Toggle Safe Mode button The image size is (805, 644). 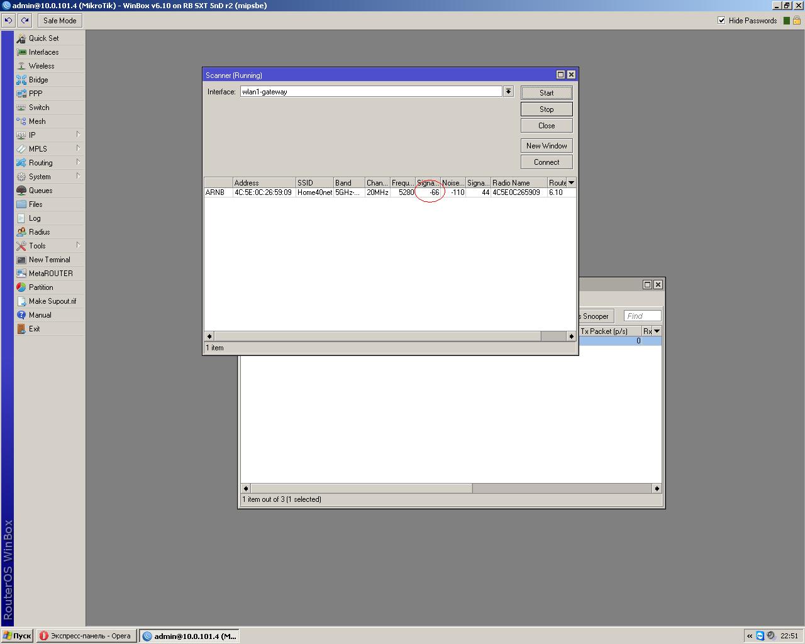point(60,21)
